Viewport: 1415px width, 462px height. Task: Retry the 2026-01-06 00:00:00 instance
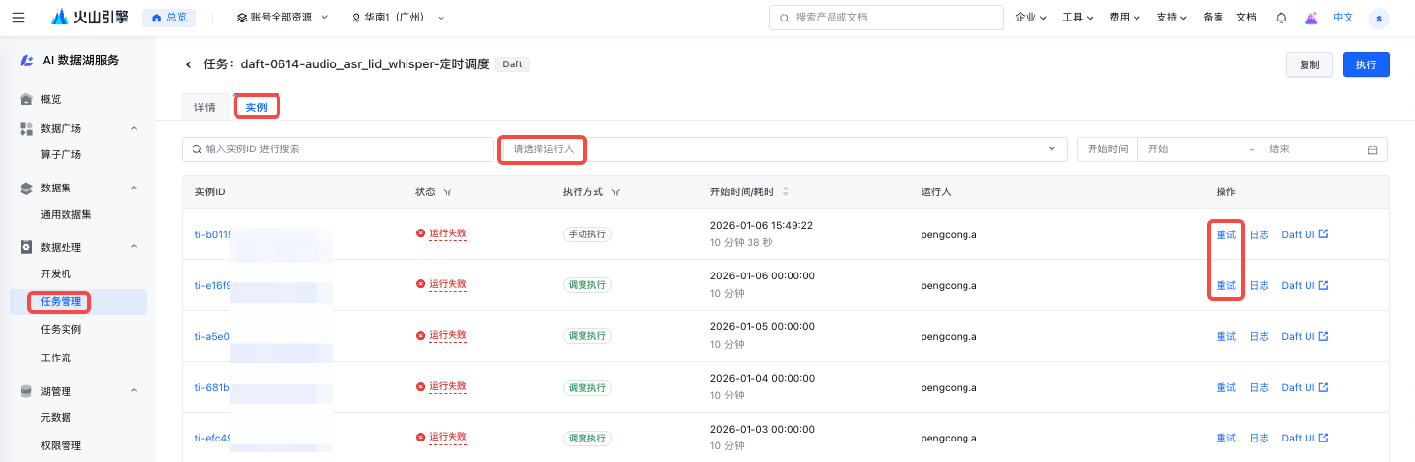pyautogui.click(x=1225, y=285)
